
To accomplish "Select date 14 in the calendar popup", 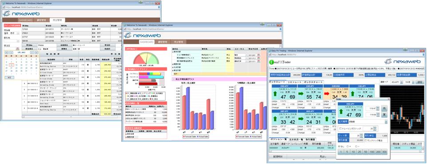I will [x=12, y=65].
